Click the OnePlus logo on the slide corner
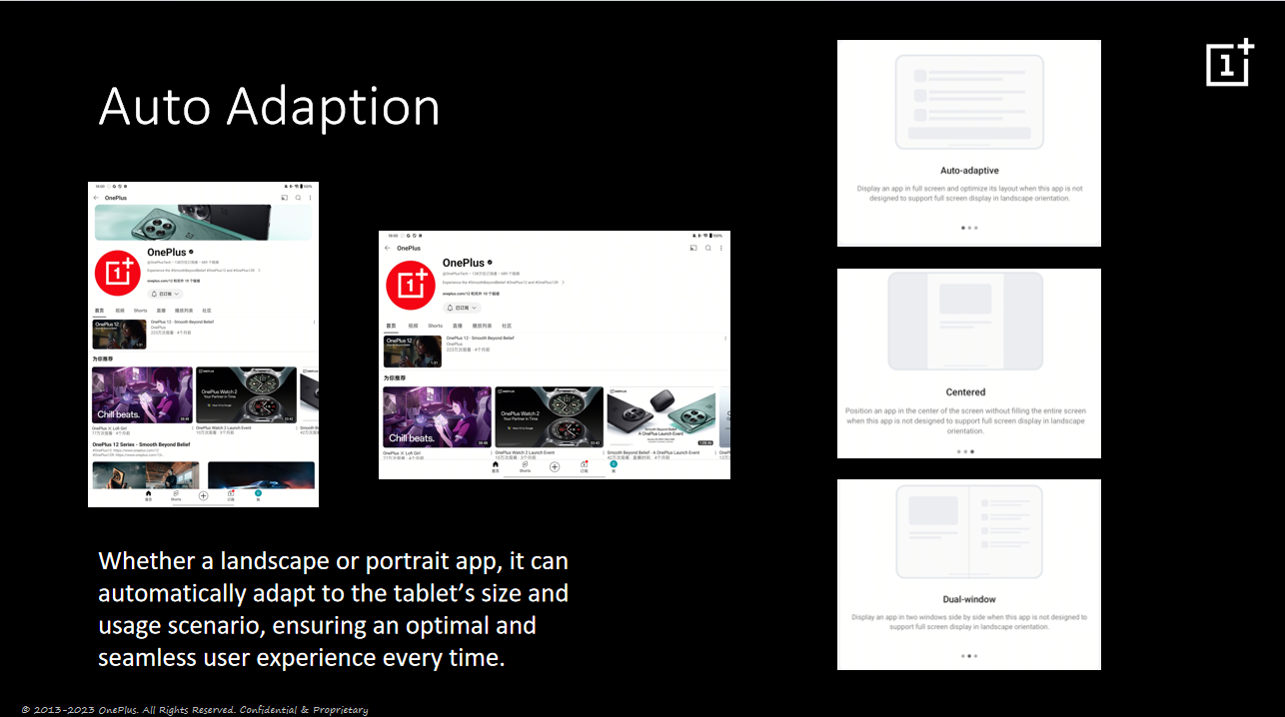The height and width of the screenshot is (717, 1285). [x=1230, y=63]
